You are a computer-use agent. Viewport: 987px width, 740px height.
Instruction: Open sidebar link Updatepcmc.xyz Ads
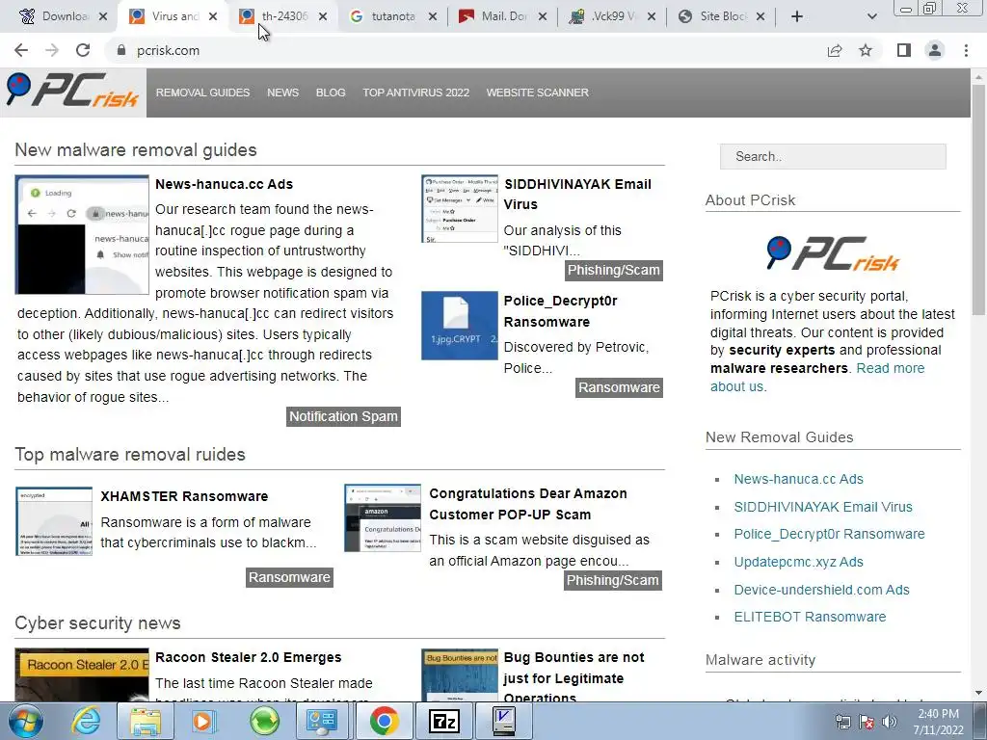click(x=798, y=562)
